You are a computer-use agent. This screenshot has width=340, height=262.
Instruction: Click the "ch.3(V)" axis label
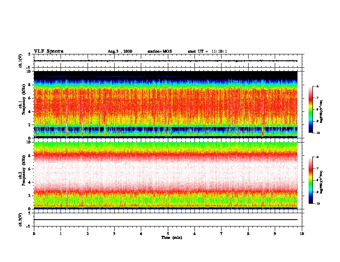click(x=20, y=220)
